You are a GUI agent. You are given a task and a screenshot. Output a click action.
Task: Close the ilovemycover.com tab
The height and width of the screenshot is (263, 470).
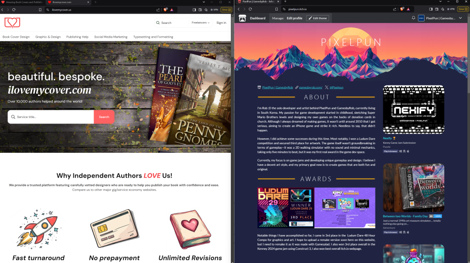pos(88,2)
